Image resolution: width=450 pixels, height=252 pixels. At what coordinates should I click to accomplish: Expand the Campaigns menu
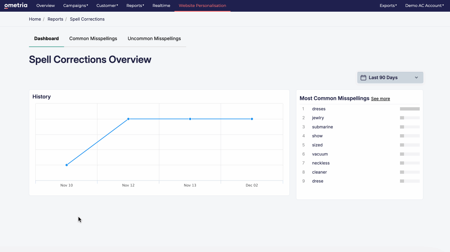[76, 5]
